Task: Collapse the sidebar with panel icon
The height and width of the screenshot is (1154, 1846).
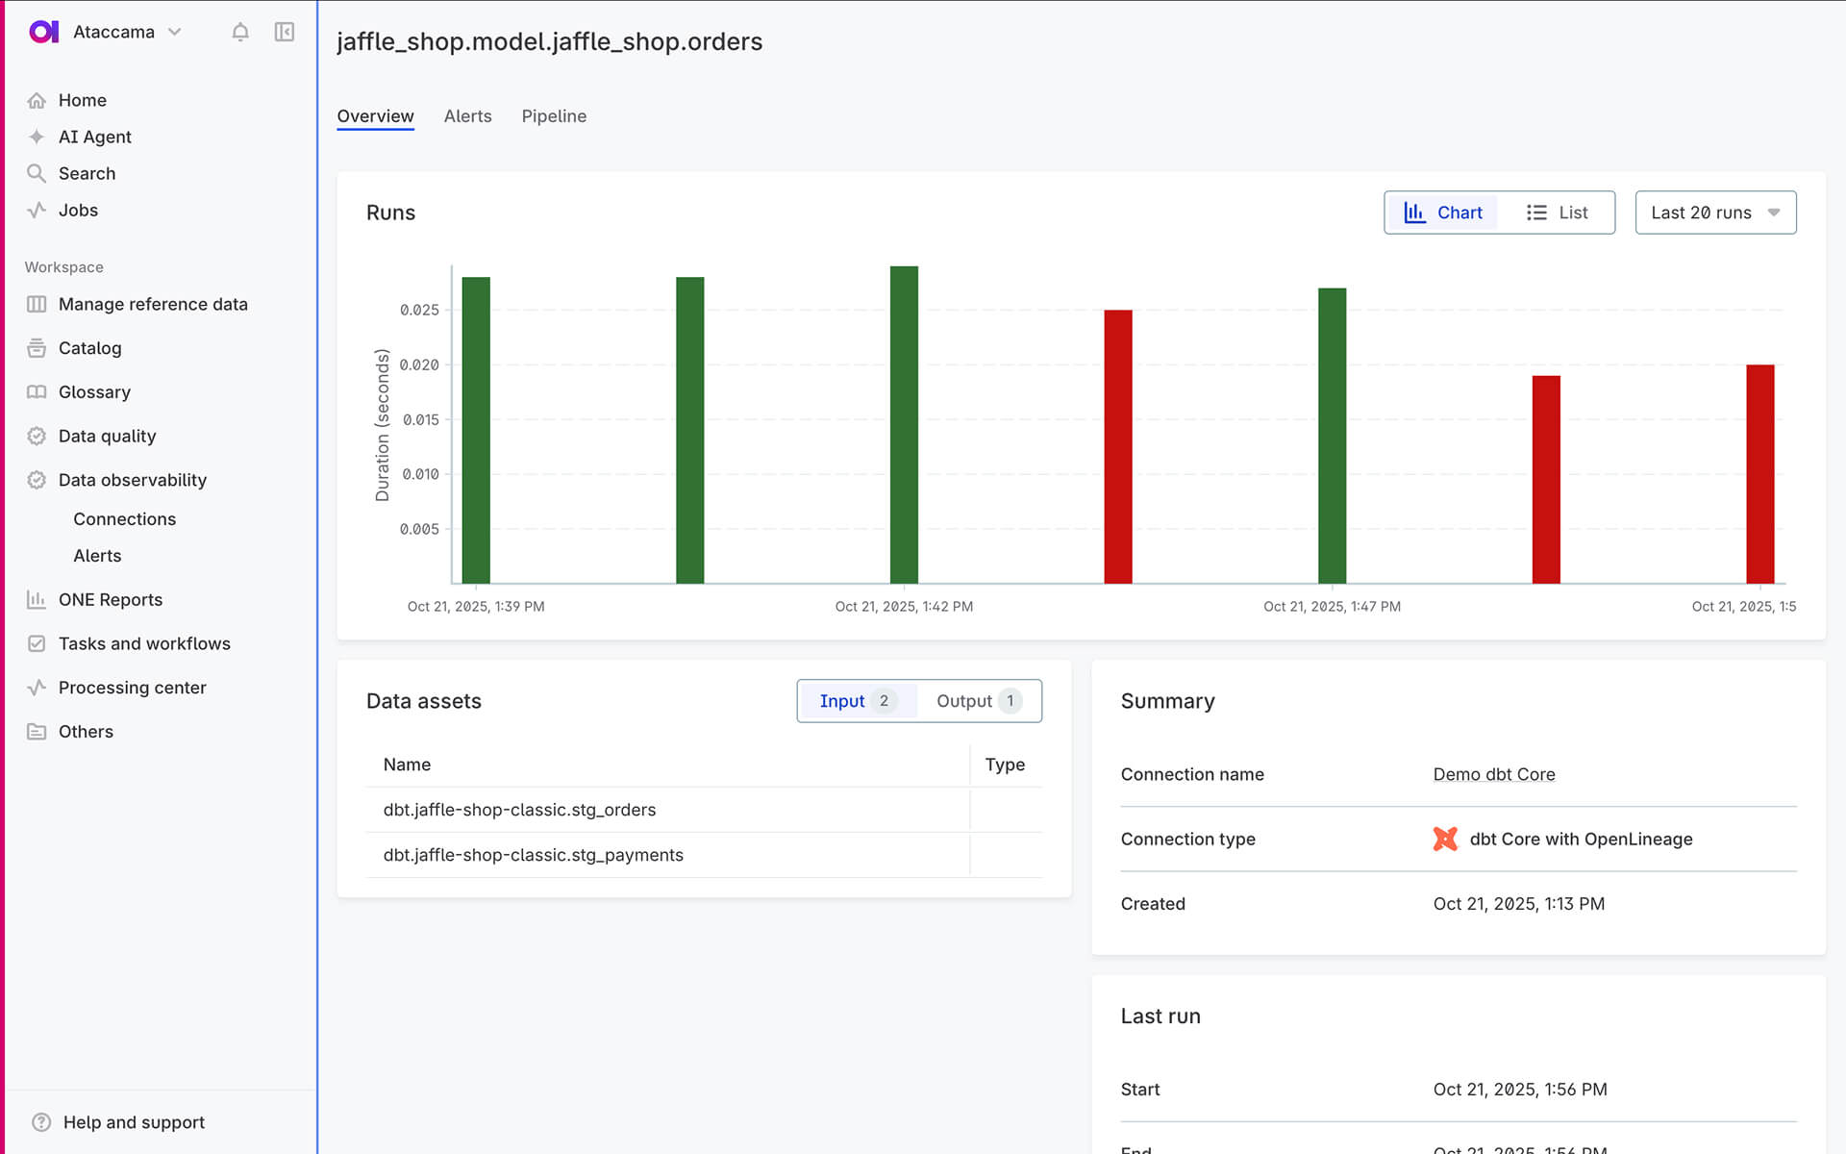Action: [285, 32]
